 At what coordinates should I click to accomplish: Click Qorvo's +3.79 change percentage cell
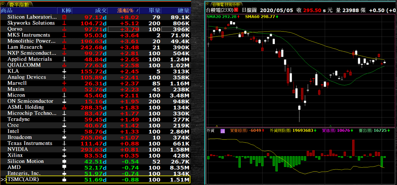(x=124, y=29)
